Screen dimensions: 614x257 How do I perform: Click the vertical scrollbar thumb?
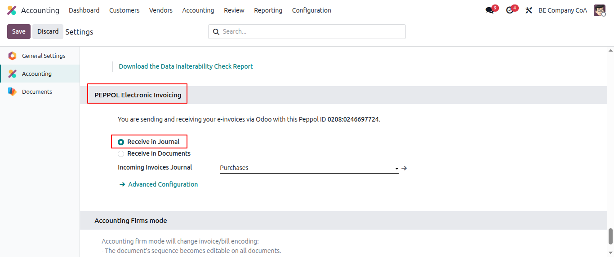pyautogui.click(x=610, y=236)
